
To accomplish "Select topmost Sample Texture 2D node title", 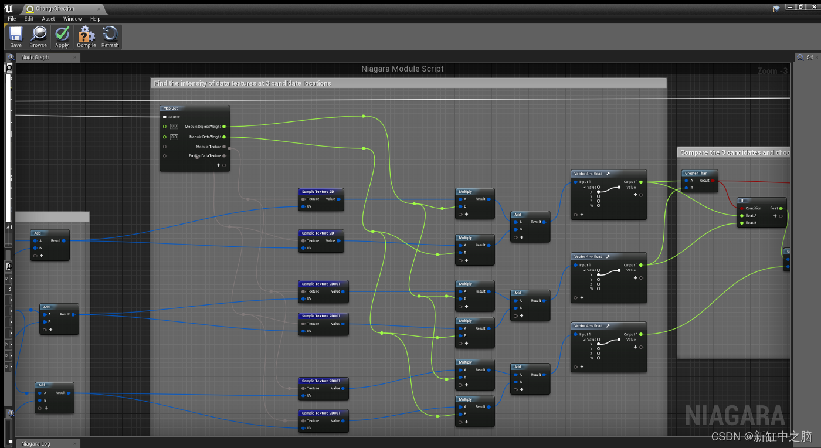I will 318,192.
